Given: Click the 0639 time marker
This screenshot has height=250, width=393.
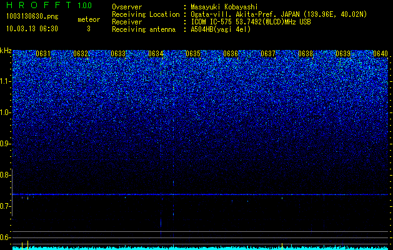Looking at the screenshot, I should (343, 54).
